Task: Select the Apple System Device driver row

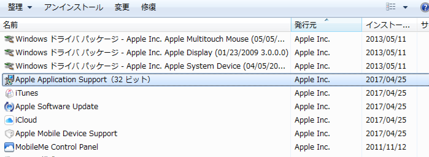Action: point(150,66)
